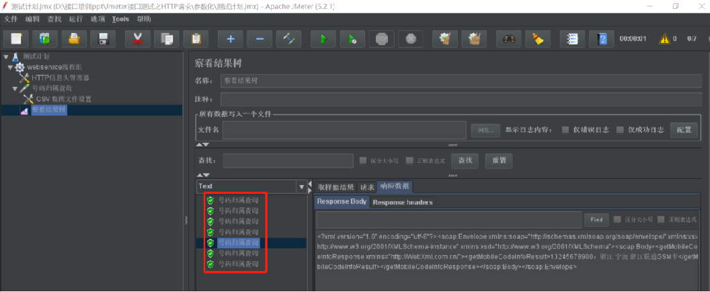710x292 pixels.
Task: Open the Function Helper dialog icon
Action: click(x=573, y=39)
